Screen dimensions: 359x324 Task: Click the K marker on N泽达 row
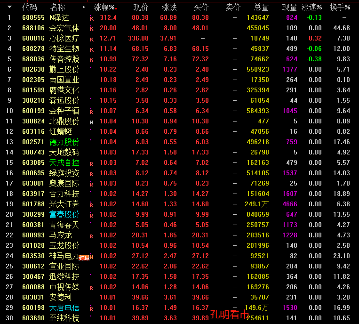pyautogui.click(x=92, y=18)
